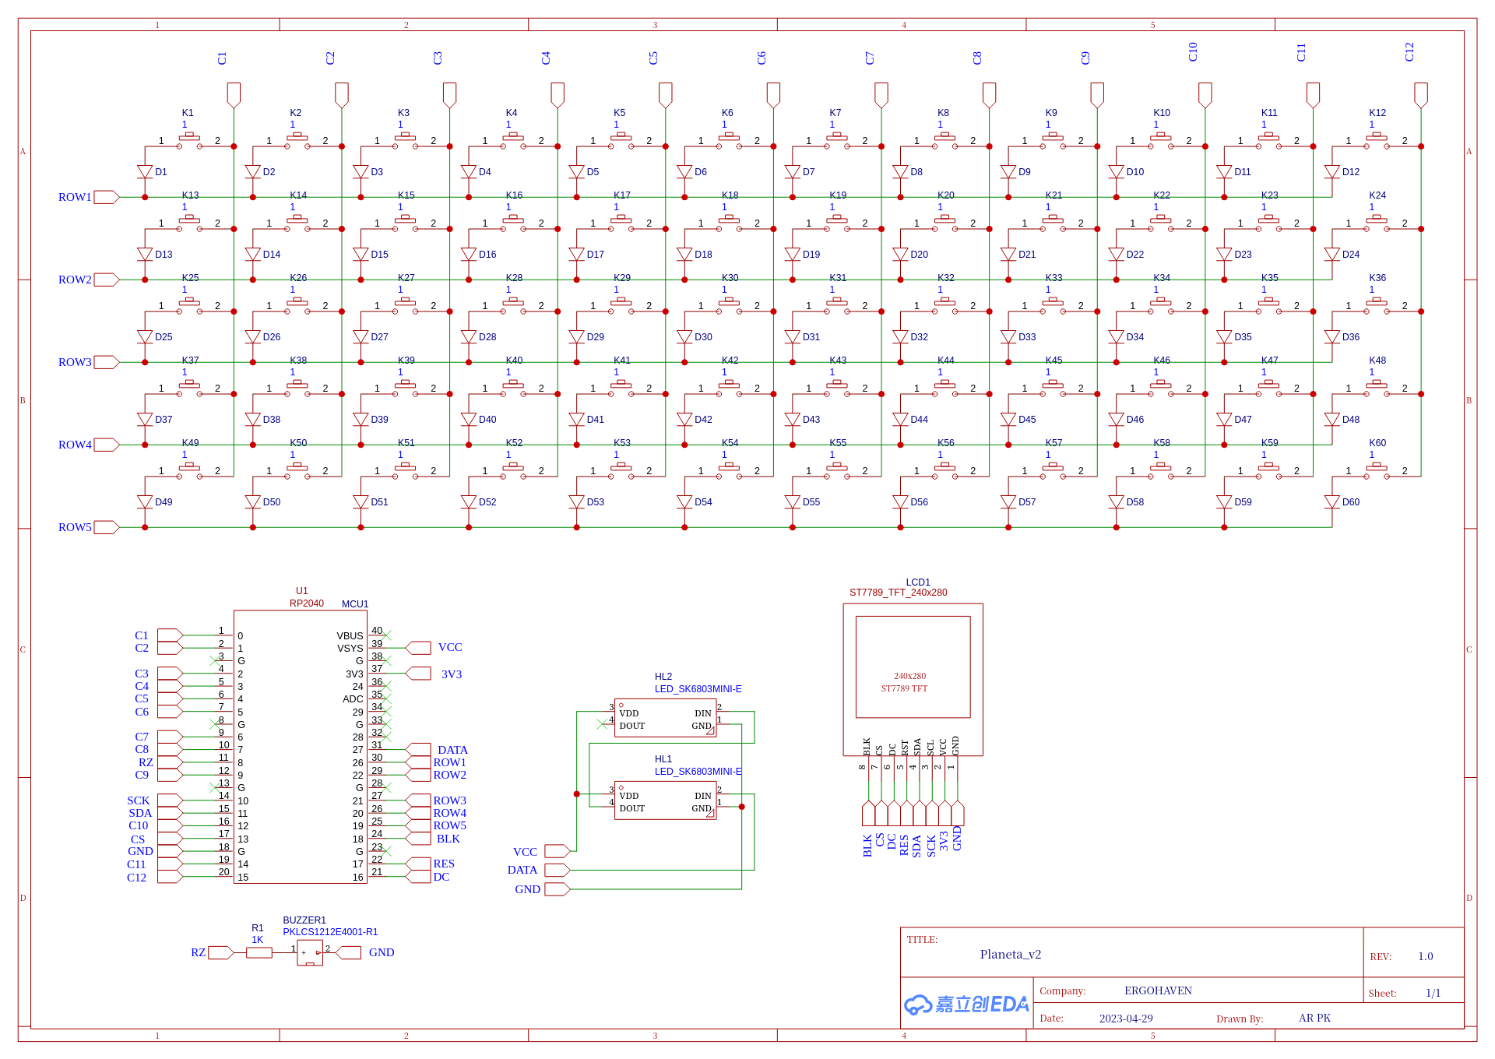Select the LCD1 display component
This screenshot has height=1059, width=1495.
[x=913, y=679]
